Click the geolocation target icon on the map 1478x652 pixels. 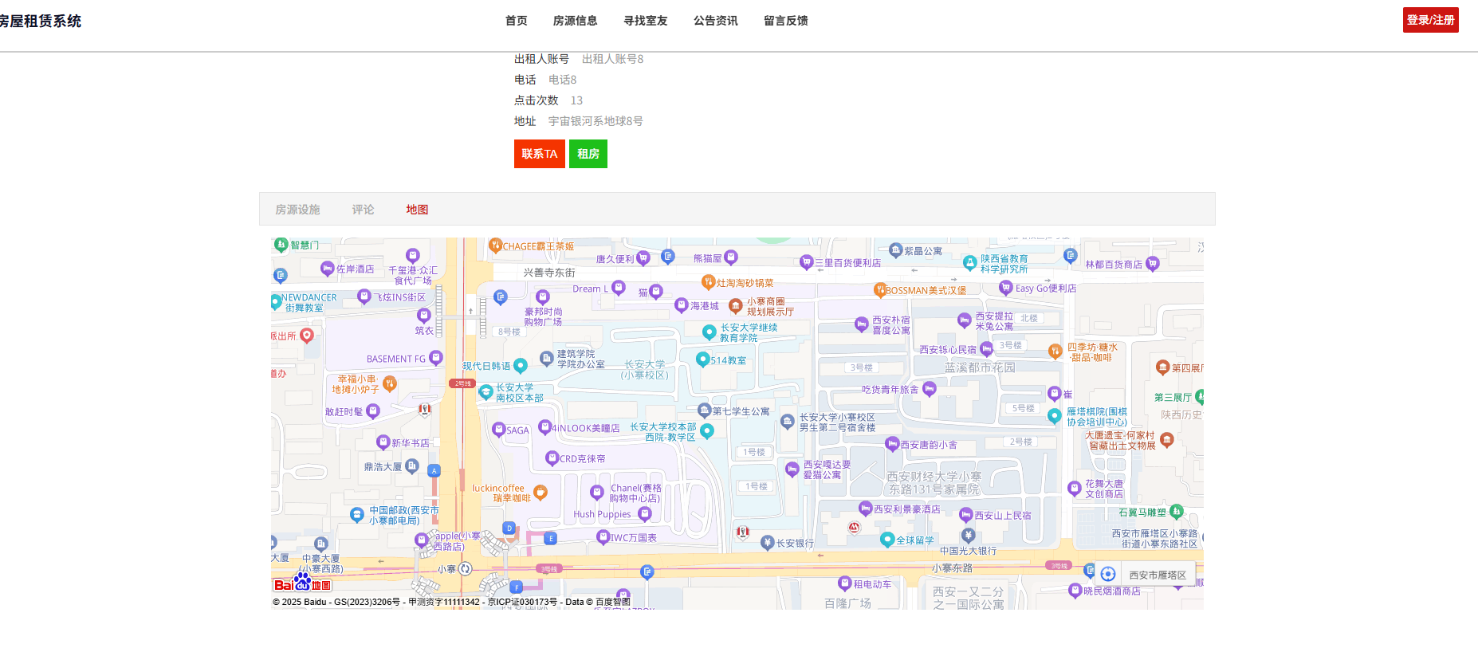1108,574
